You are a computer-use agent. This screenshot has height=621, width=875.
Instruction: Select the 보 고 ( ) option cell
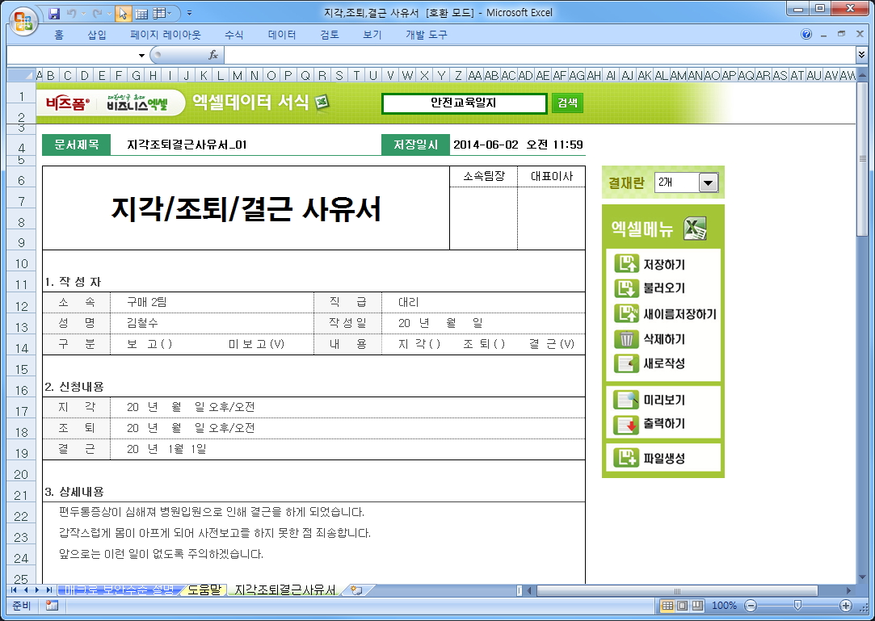(149, 344)
